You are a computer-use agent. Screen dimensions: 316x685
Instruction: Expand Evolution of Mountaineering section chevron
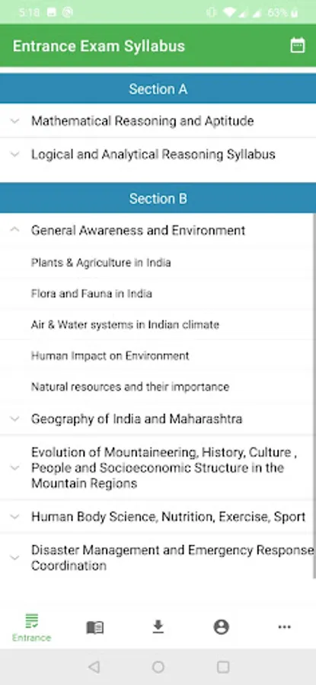tap(15, 468)
